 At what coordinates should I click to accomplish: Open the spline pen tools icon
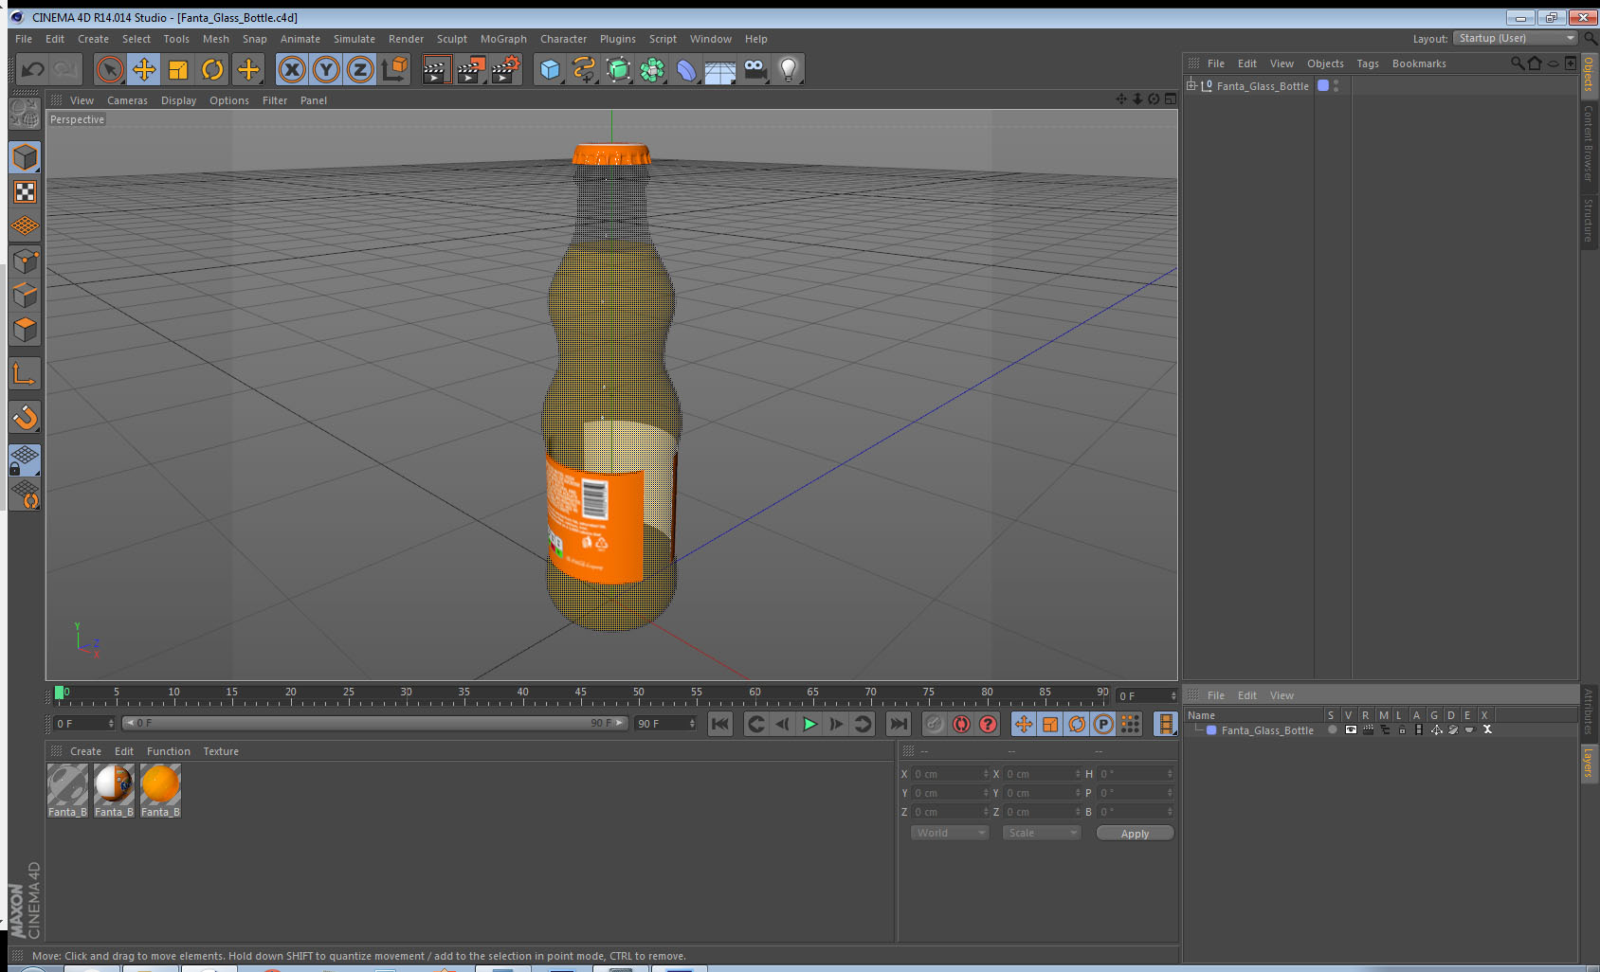584,69
